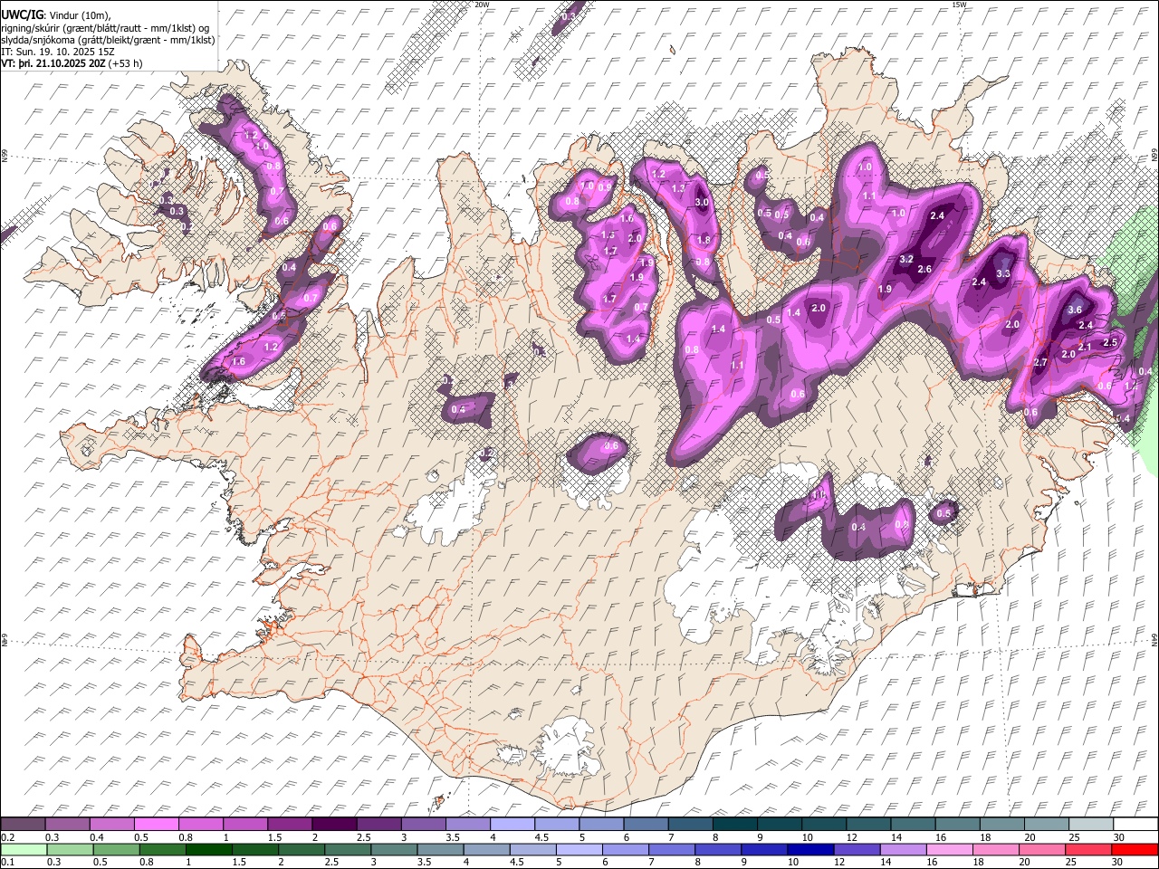Click the dusky mauve 0.2 legend swatch

23,825
